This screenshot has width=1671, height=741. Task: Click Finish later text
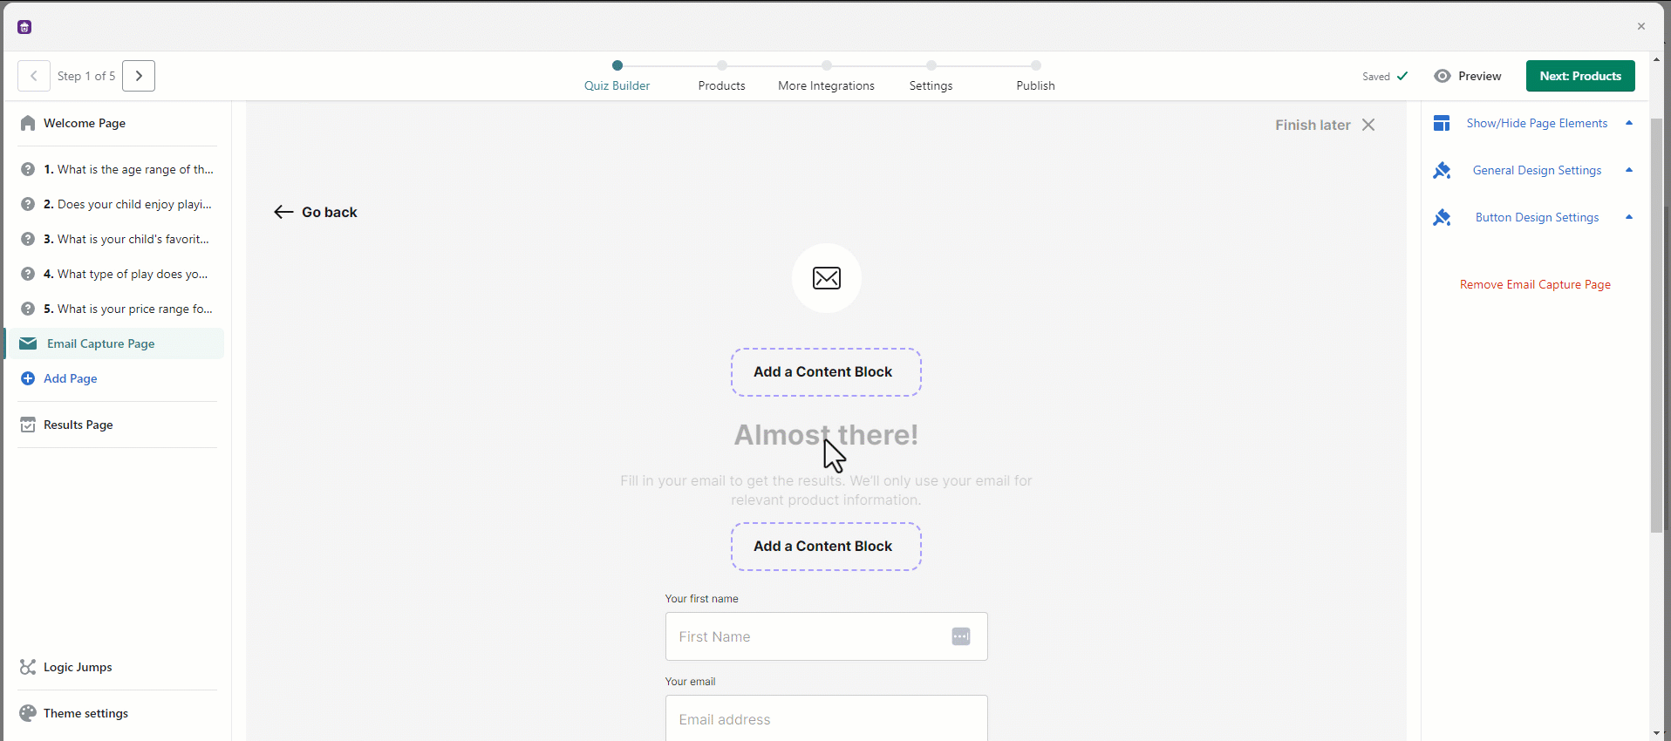(x=1313, y=125)
